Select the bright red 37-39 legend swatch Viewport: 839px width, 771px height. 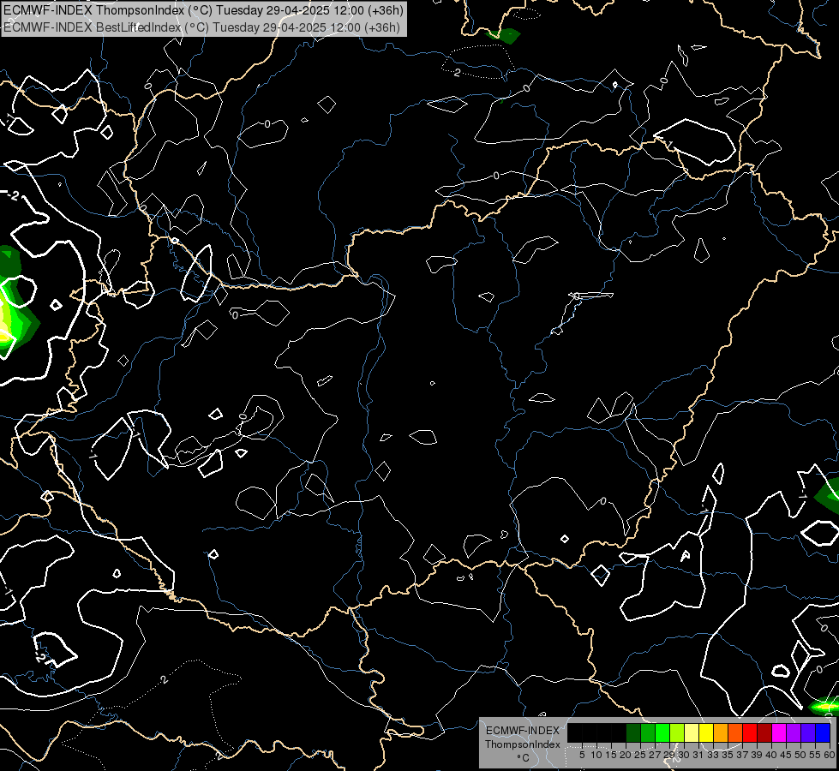[750, 732]
